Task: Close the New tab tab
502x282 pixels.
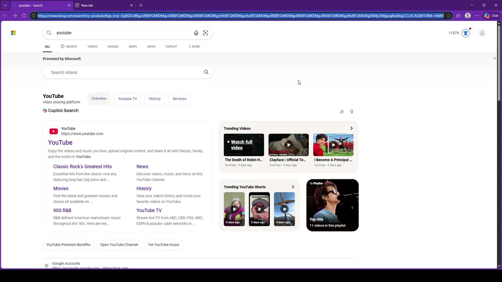Action: (131, 5)
